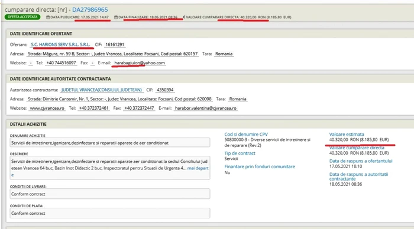The width and height of the screenshot is (414, 229).
Task: Click the harabagiuion@yahoo.com email value
Action: 140,63
